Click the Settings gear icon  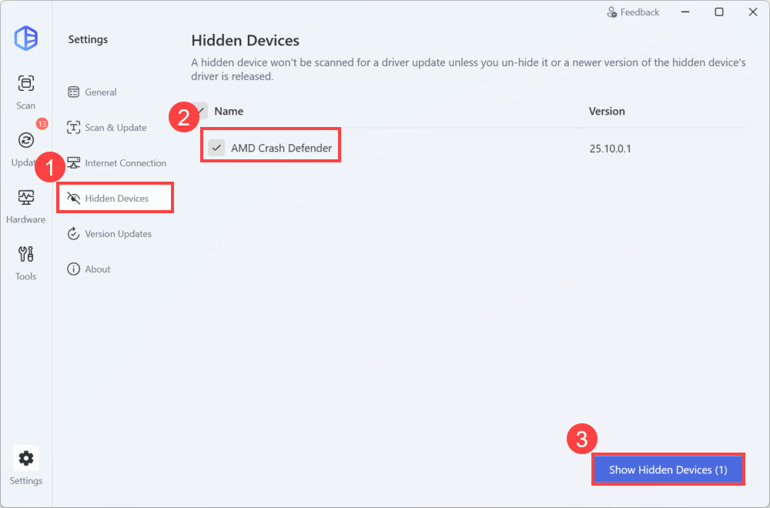pos(26,459)
